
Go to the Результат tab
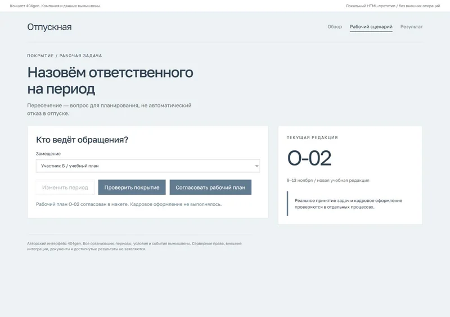pyautogui.click(x=412, y=26)
